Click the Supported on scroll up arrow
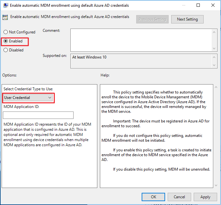The width and height of the screenshot is (221, 205). pyautogui.click(x=214, y=57)
